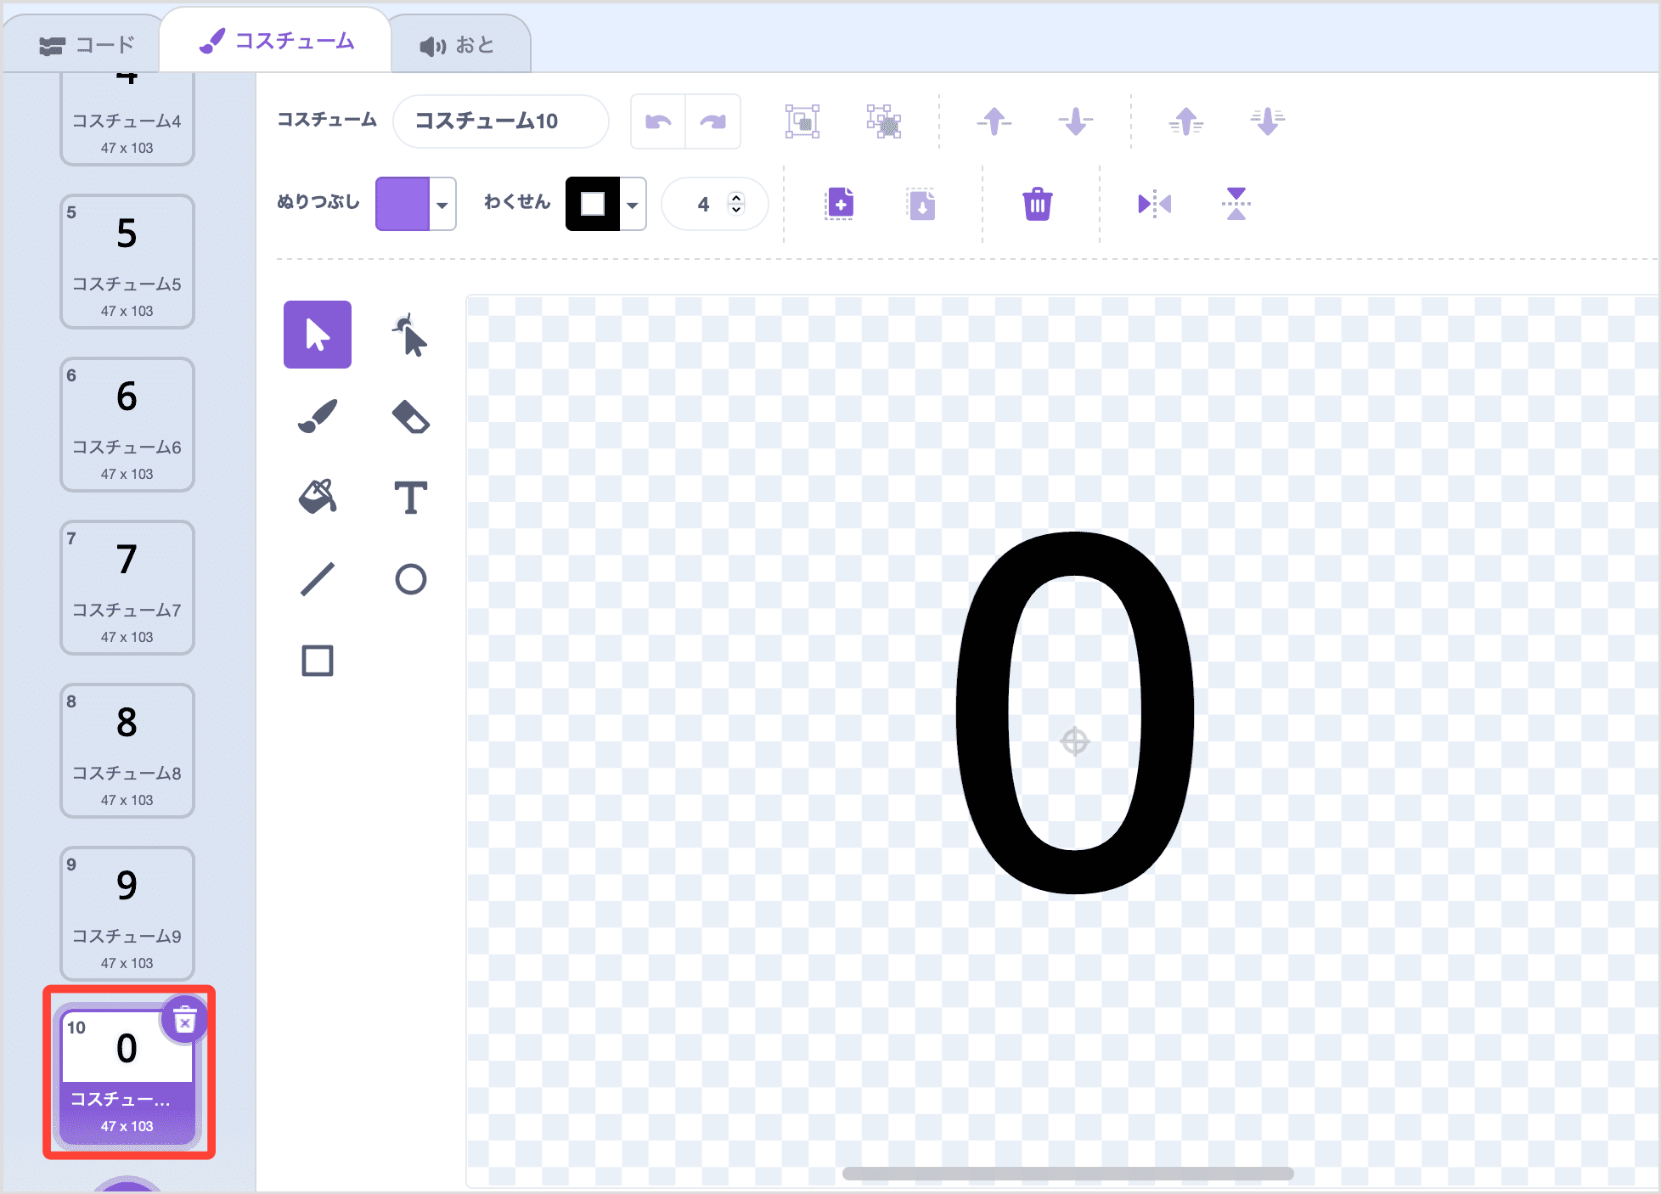
Task: Activate the Text tool
Action: click(x=410, y=498)
